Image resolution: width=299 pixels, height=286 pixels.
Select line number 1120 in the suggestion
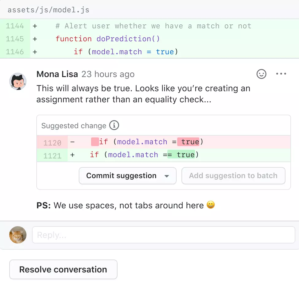coord(52,142)
